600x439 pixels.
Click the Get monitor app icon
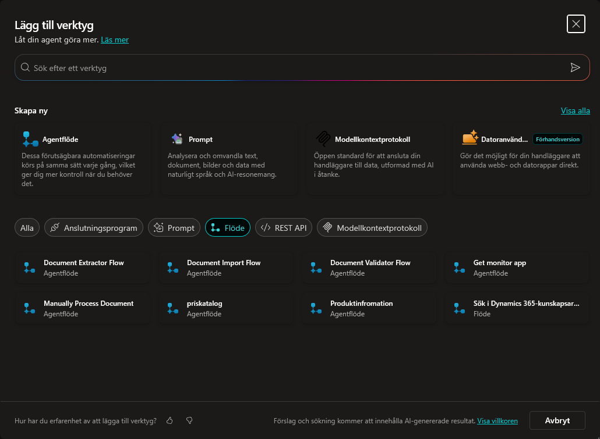tap(459, 267)
